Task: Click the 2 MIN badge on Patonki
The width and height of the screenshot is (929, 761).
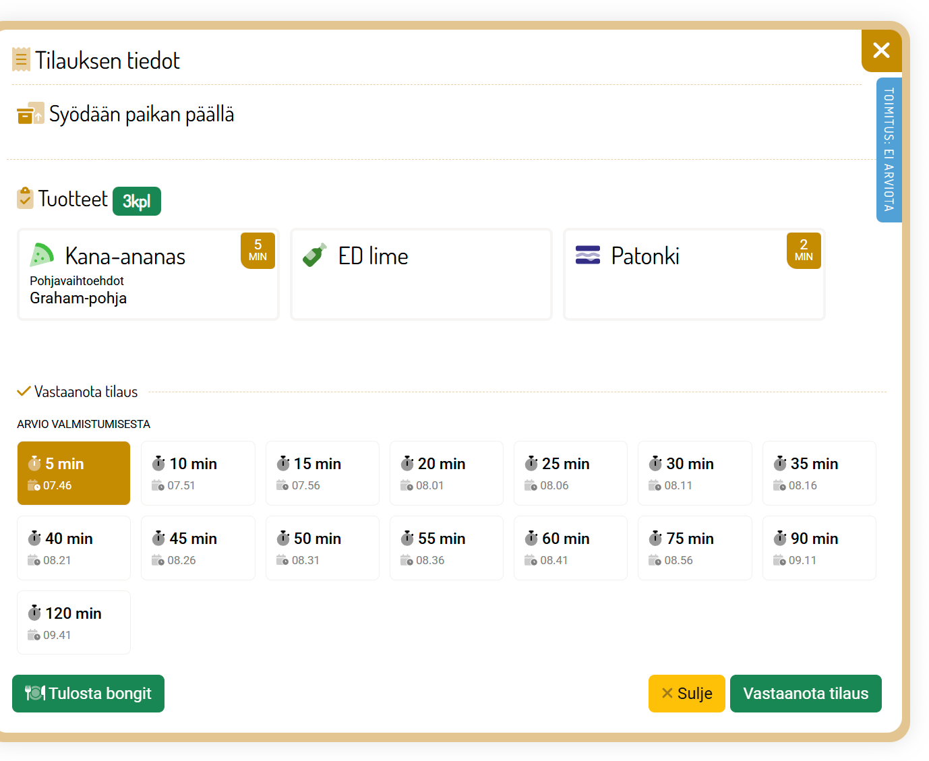Action: [803, 251]
